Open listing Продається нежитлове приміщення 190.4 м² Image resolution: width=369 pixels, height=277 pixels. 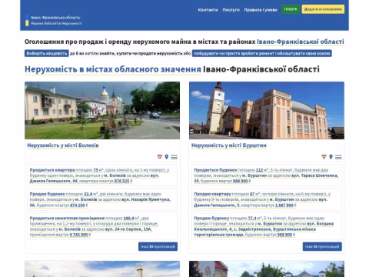coord(102,226)
